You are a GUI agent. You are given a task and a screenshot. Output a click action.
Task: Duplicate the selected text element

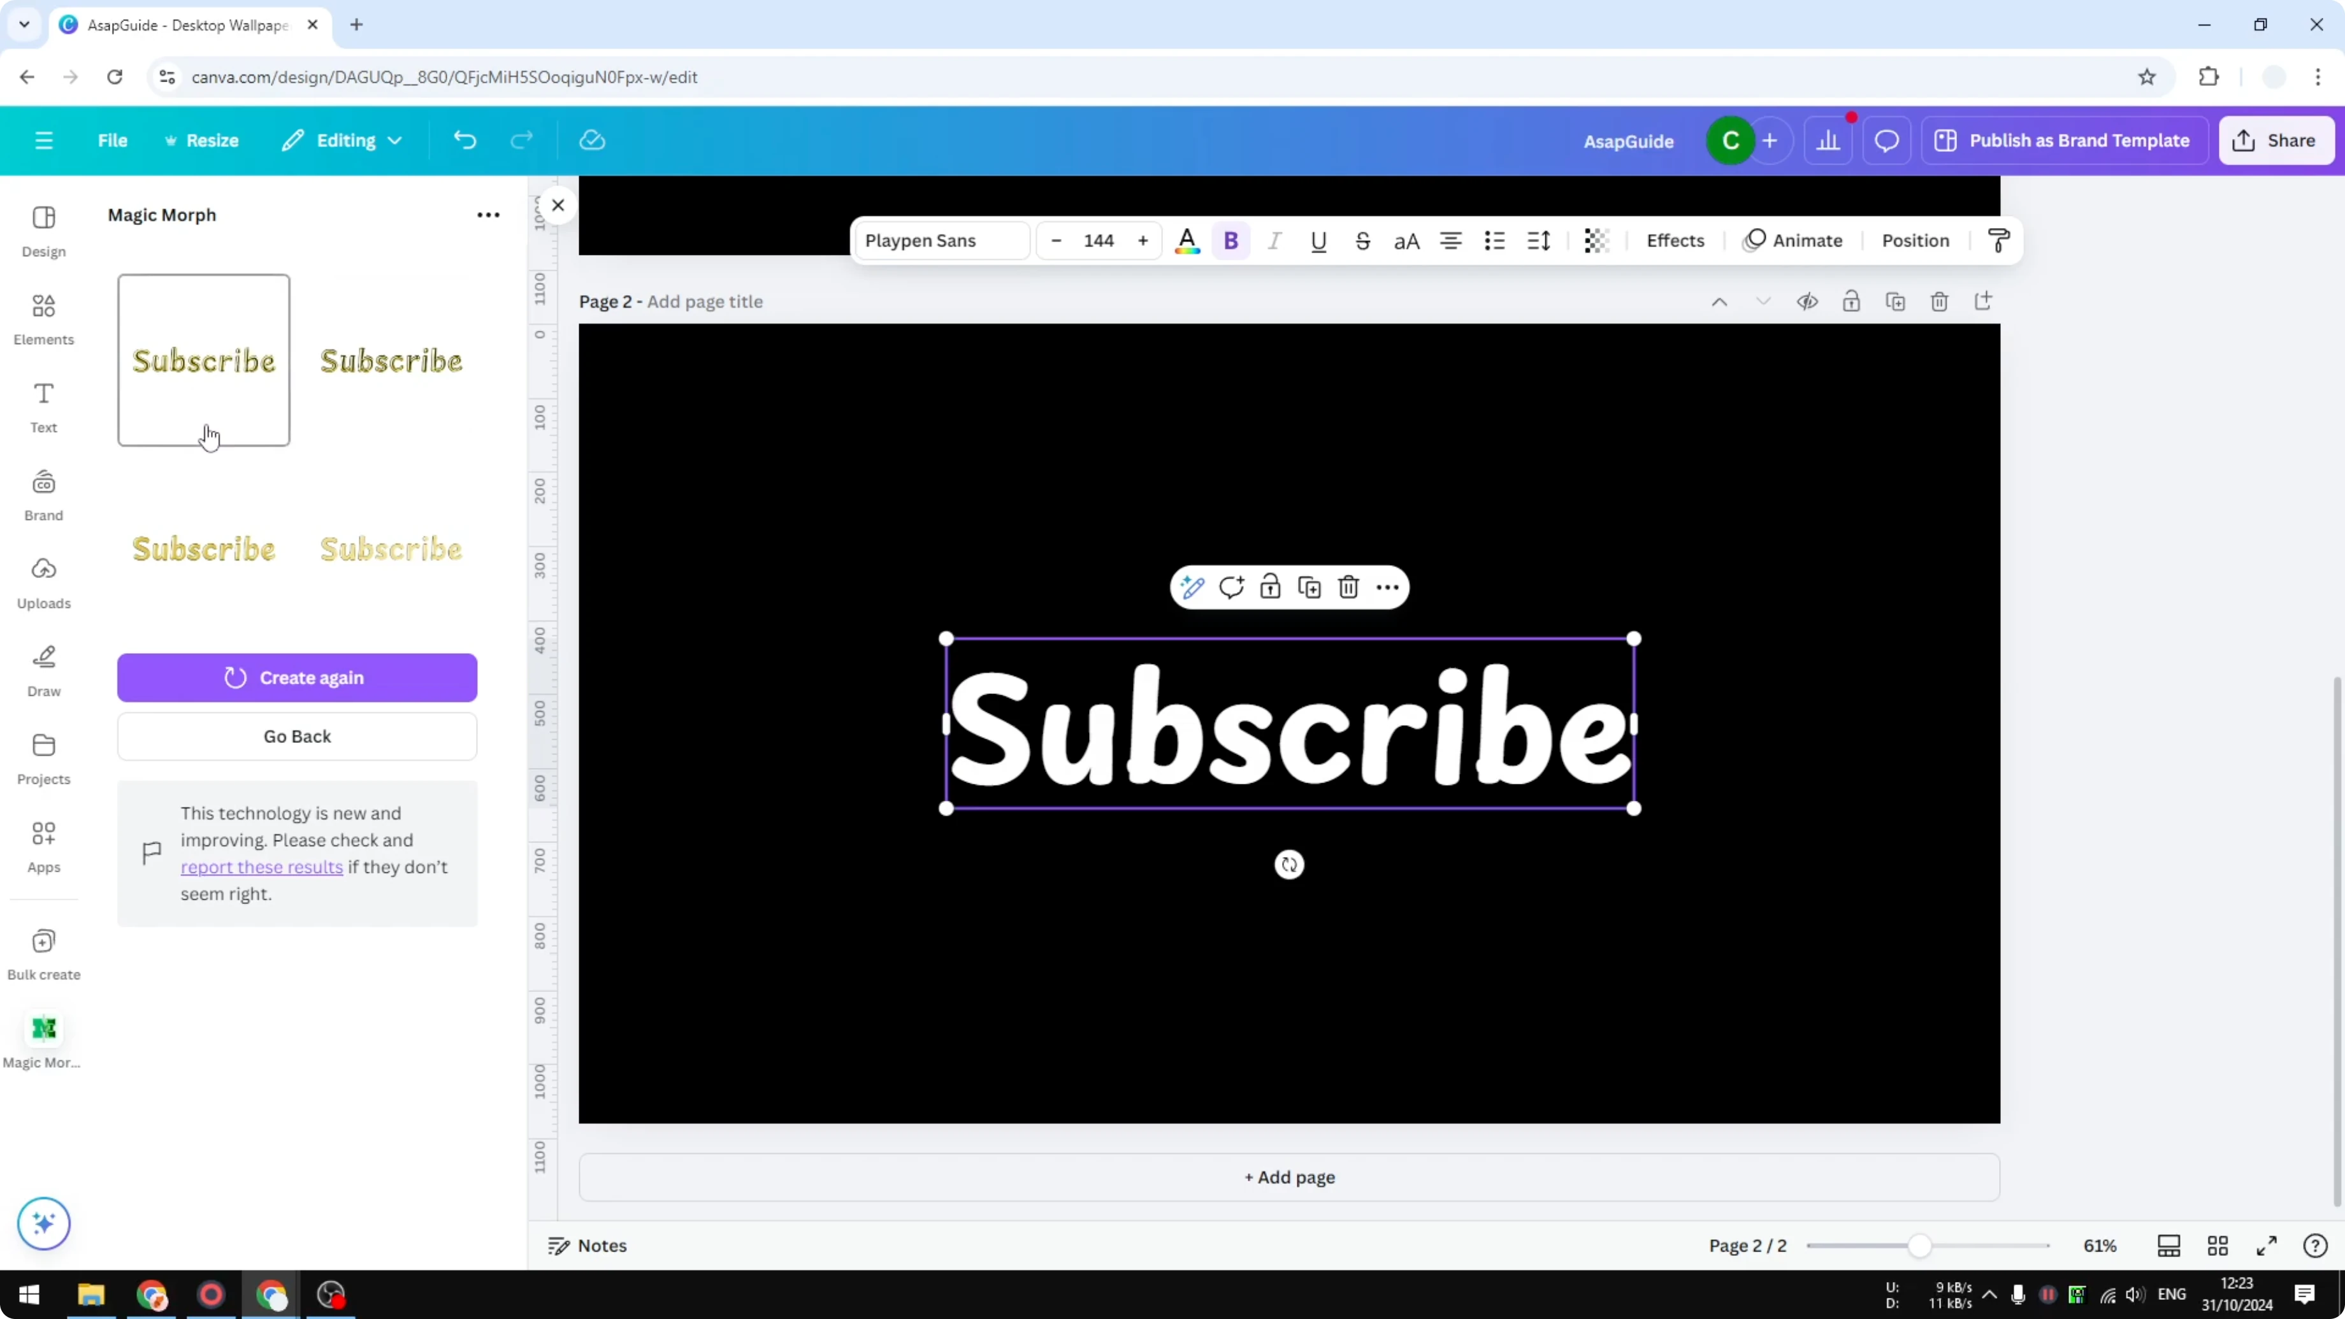[x=1309, y=587]
